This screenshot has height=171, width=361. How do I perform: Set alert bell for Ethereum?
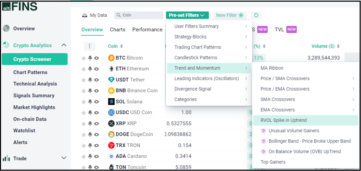tap(90, 69)
